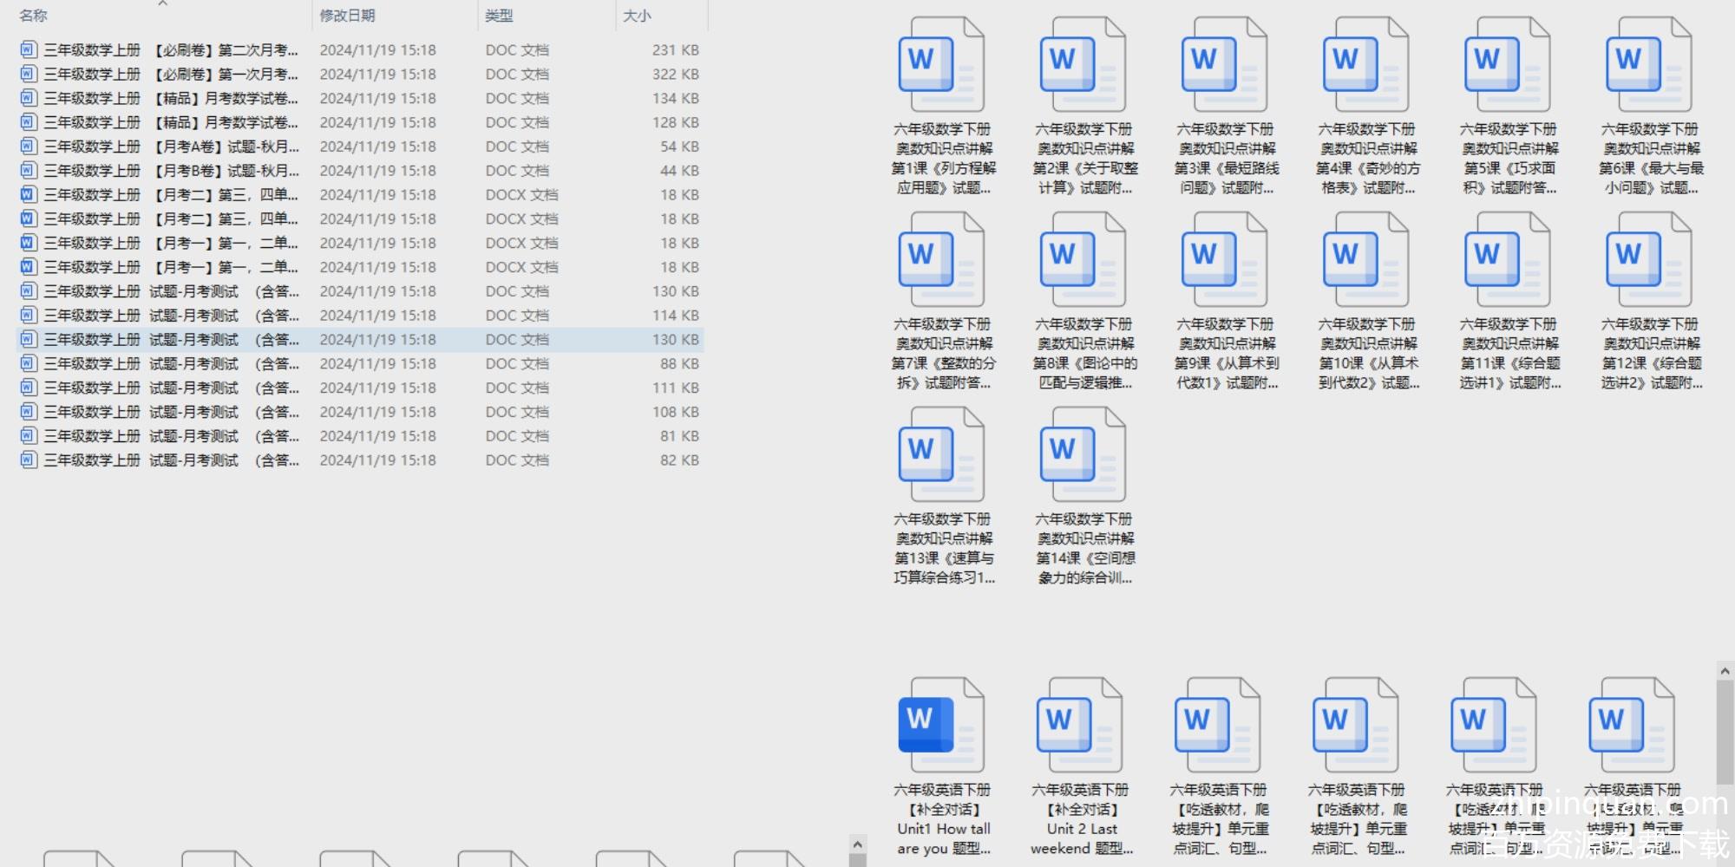Open the Unit1 How tall are you document
Screen dimensions: 1735x867
click(x=941, y=726)
